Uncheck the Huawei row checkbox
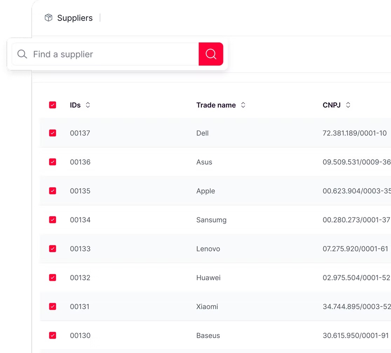391x353 pixels. 53,278
